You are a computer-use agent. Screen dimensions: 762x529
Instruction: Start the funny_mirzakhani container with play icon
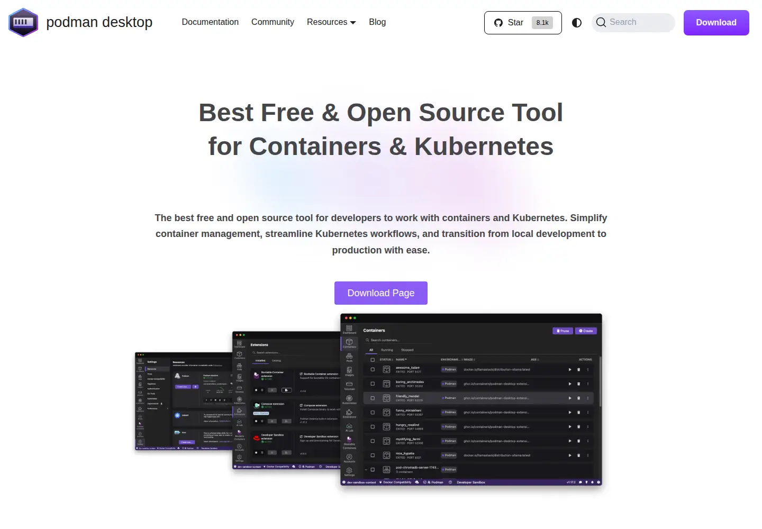570,412
